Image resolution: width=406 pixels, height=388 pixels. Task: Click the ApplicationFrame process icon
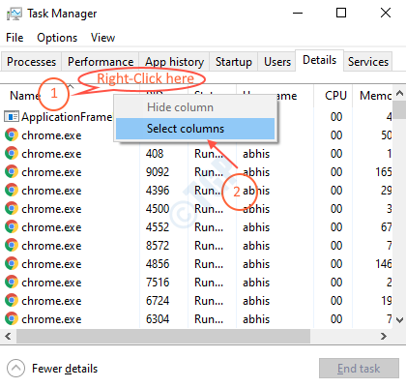point(12,117)
